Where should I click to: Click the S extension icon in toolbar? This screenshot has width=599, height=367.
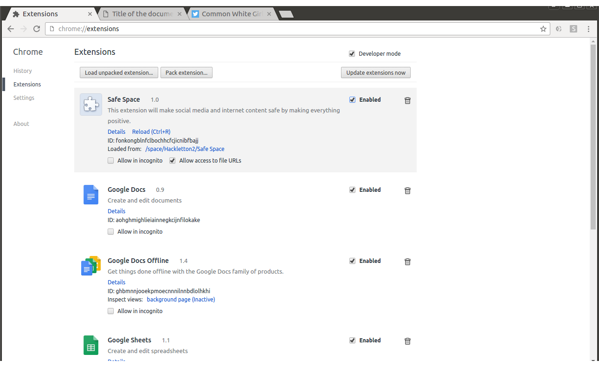[x=574, y=29]
